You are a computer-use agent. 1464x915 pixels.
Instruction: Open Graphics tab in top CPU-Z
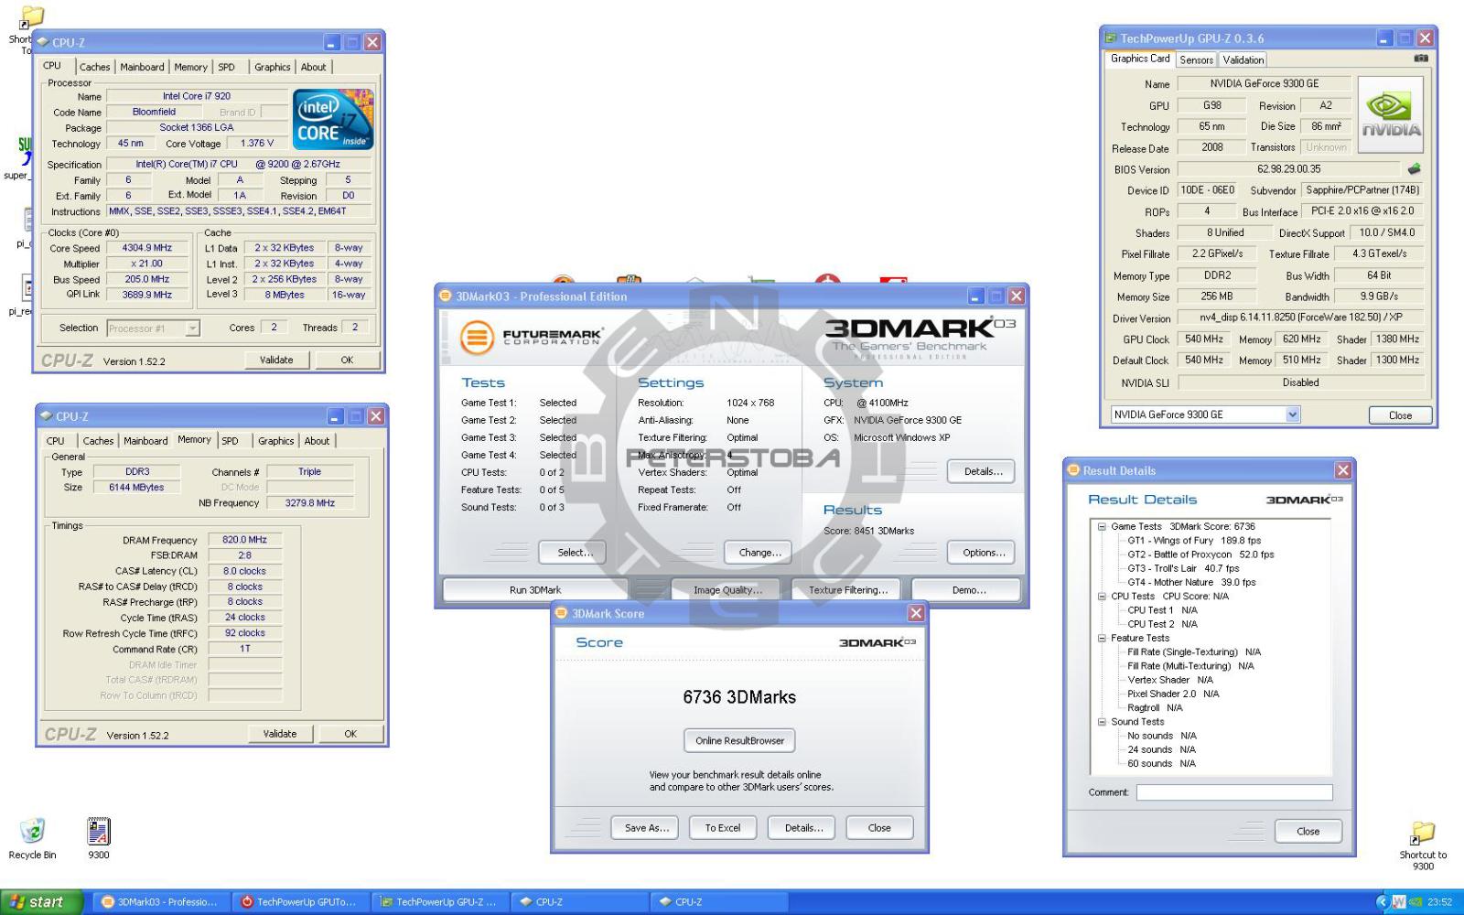(272, 67)
